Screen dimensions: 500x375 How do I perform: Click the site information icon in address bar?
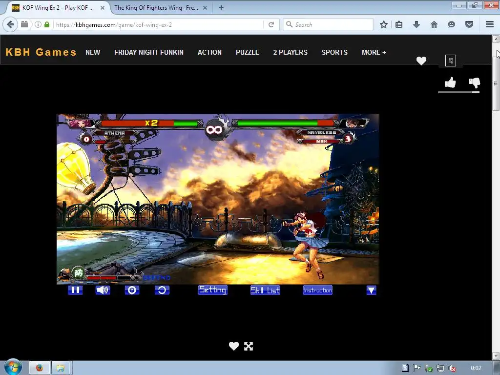(x=38, y=24)
